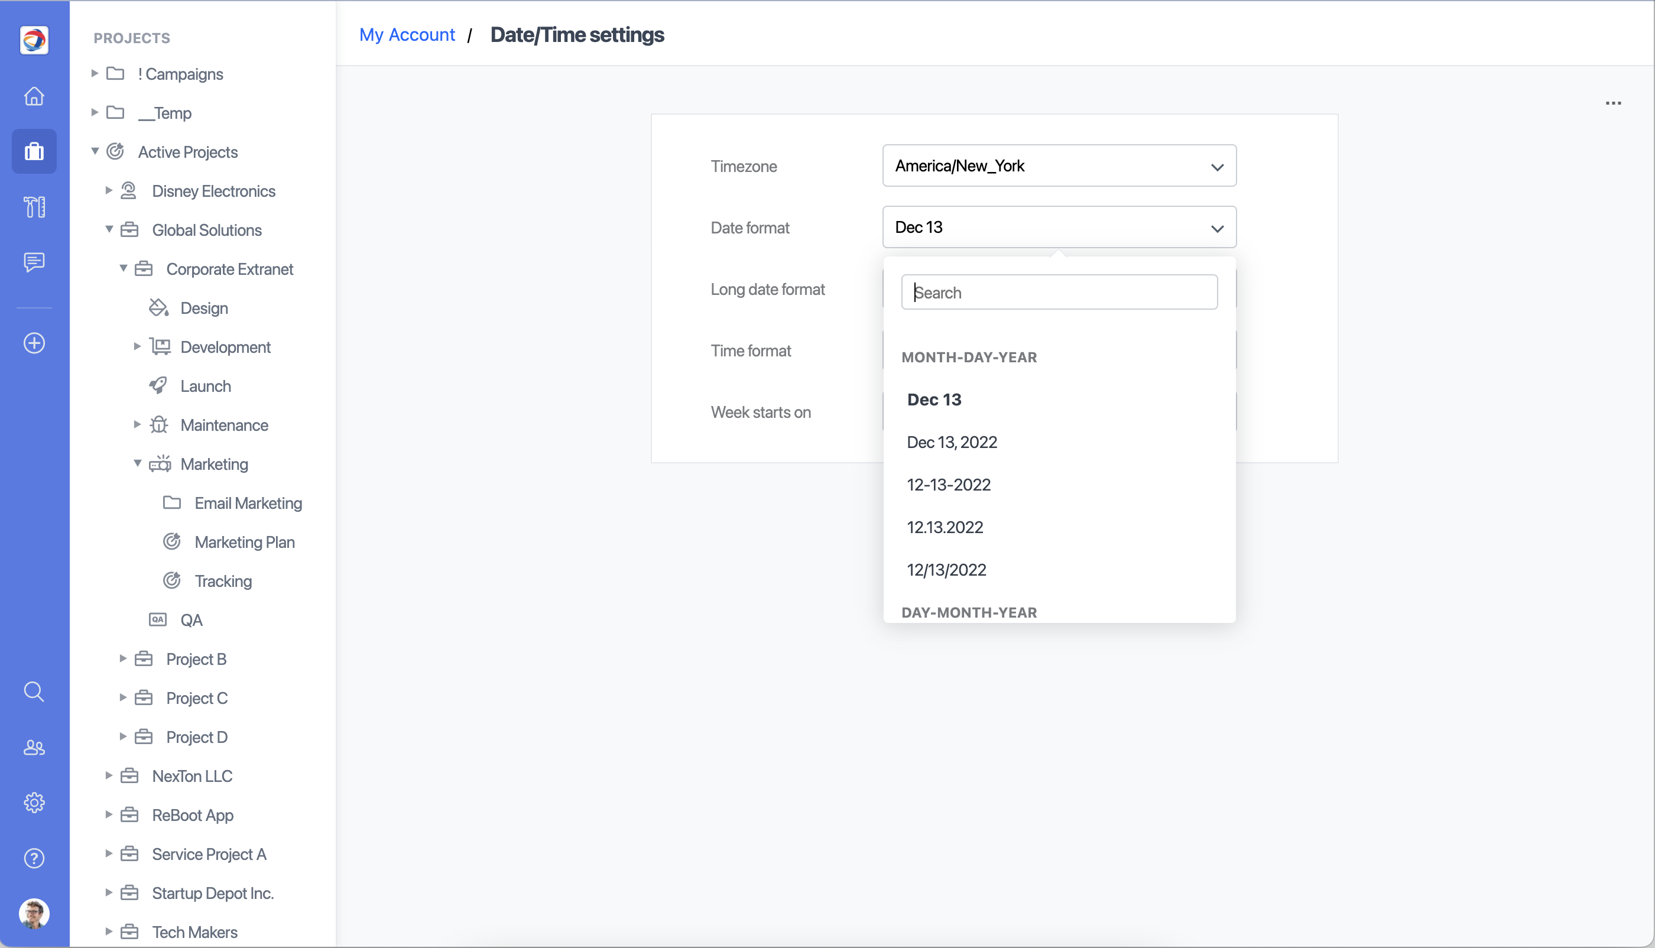Open Project C in the tree
Image resolution: width=1655 pixels, height=948 pixels.
pyautogui.click(x=197, y=698)
